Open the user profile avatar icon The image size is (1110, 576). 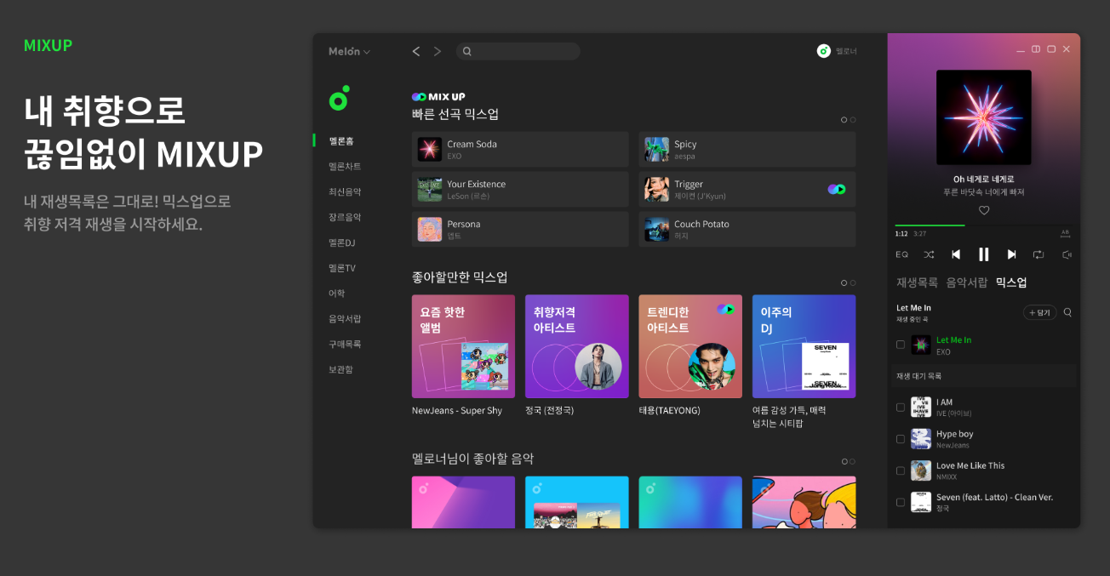pyautogui.click(x=823, y=51)
